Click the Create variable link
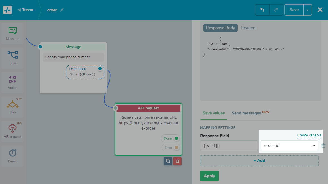Screen dimensions: 328x184 coord(309,135)
